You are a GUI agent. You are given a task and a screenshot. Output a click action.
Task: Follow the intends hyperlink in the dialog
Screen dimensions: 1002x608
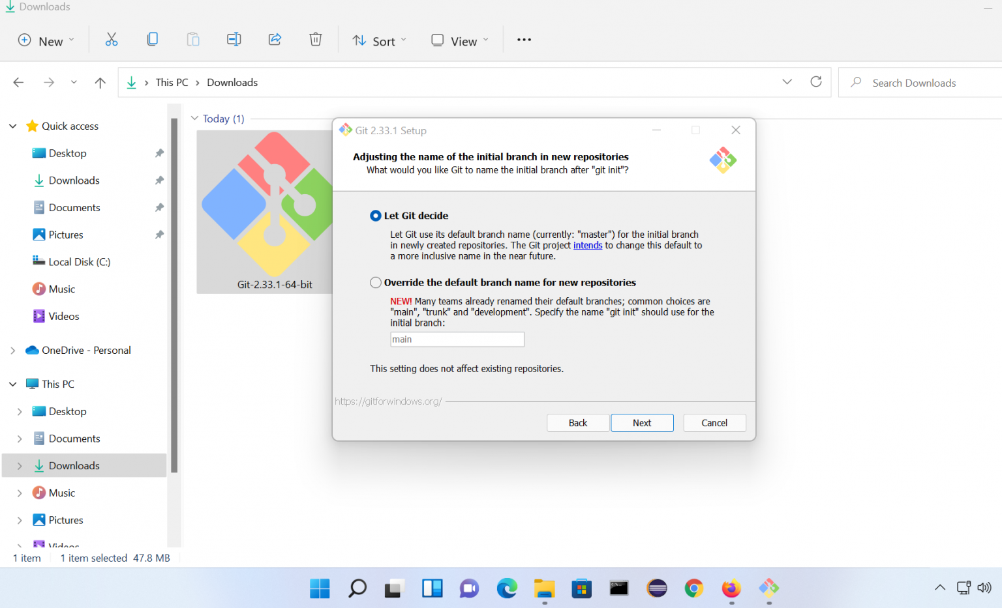(x=587, y=245)
